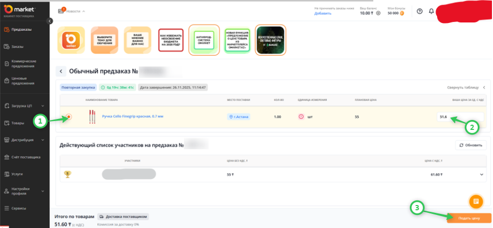Viewport: 493px width, 228px height.
Task: Open Ручка Cello Finegrip красная product link
Action: coord(132,116)
